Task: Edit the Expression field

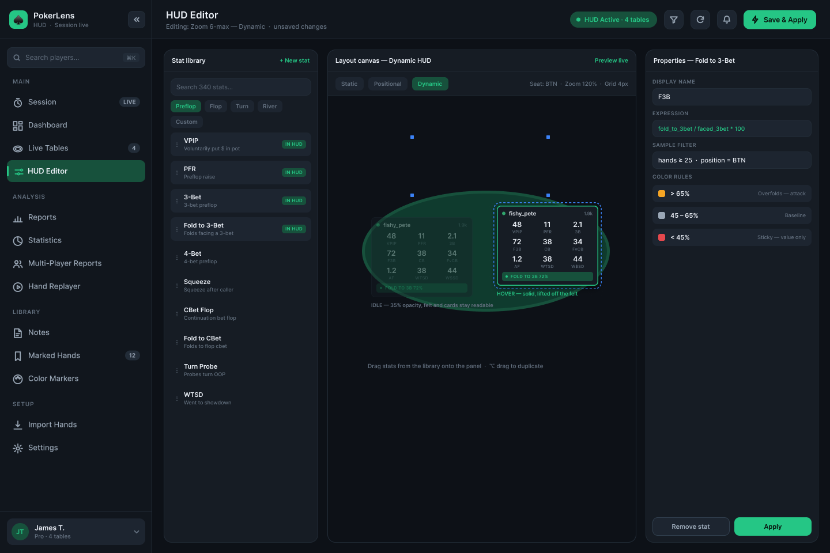Action: click(x=732, y=128)
